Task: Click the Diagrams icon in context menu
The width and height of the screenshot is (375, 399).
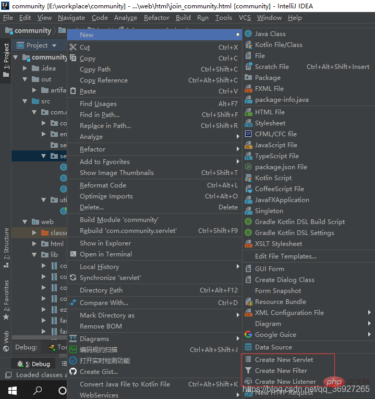Action: coord(73,339)
